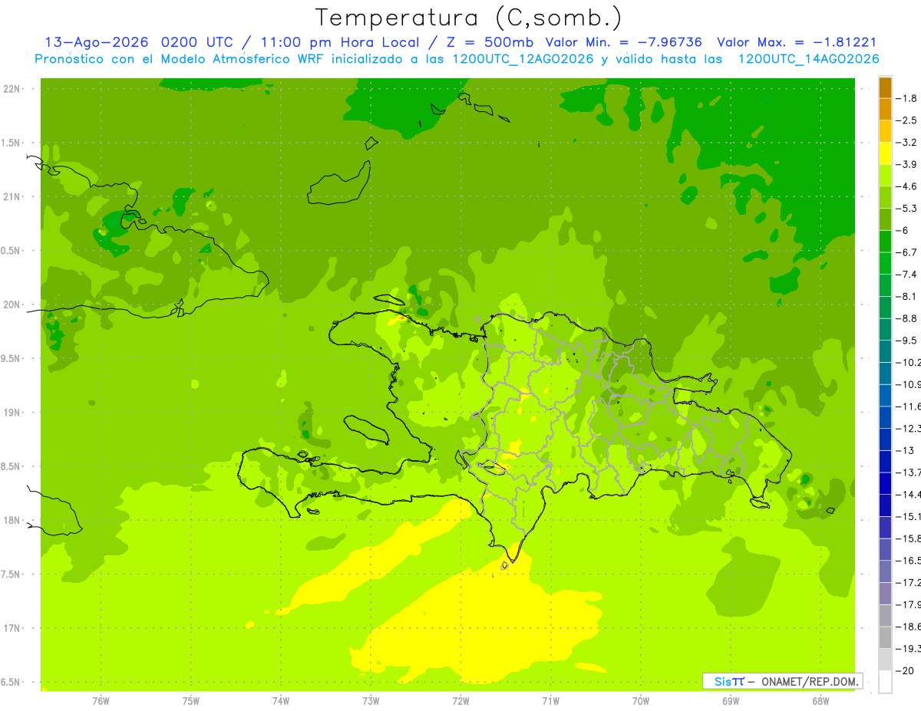Pick the white swatch below -20
This screenshot has width=921, height=711.
pyautogui.click(x=885, y=682)
